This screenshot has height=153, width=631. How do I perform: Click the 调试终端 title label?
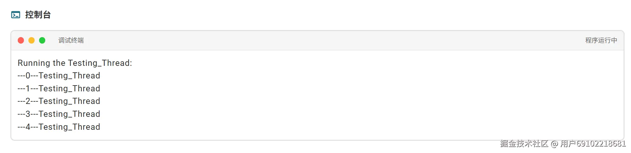tap(71, 40)
